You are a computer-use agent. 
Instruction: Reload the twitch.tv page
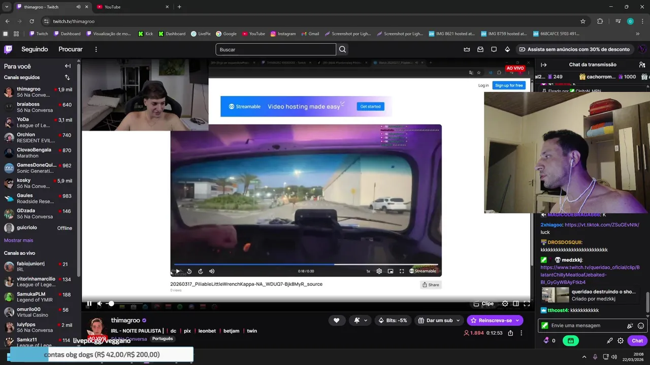[32, 21]
